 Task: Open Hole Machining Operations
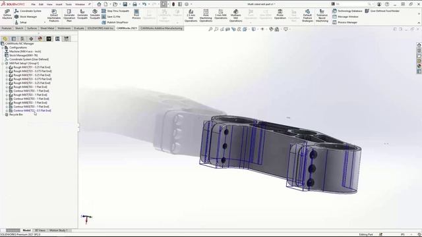click(206, 16)
